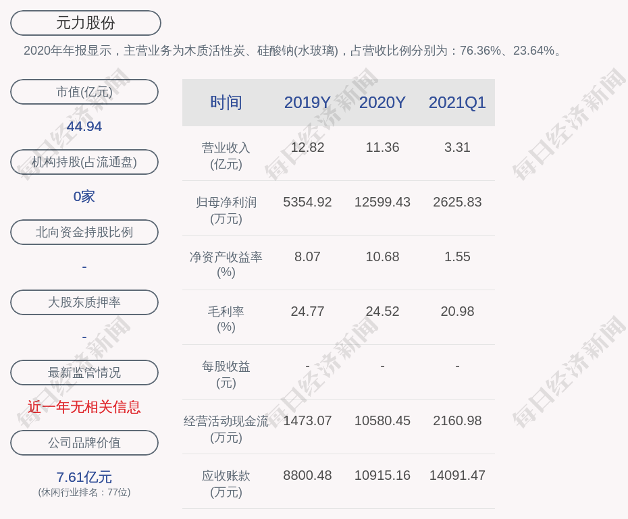This screenshot has height=519, width=628.
Task: Choose the 2021Q1 column header
Action: [x=457, y=103]
